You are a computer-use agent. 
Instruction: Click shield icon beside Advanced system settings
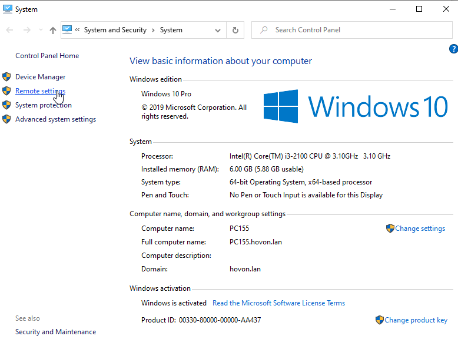tap(6, 119)
